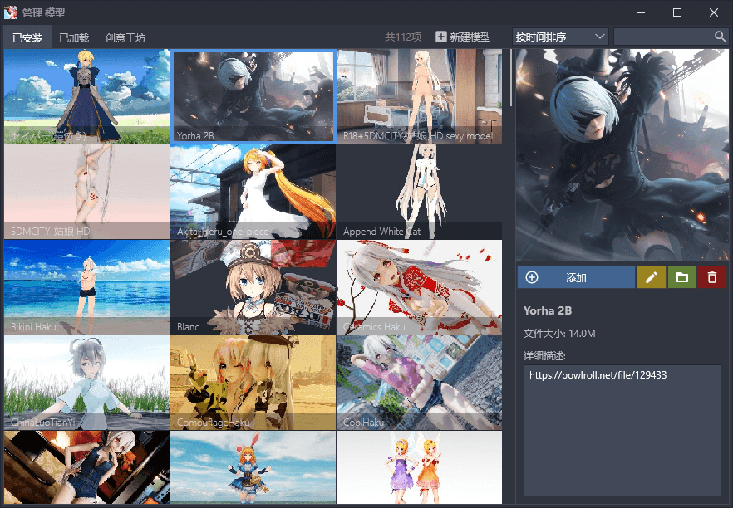The height and width of the screenshot is (508, 733).
Task: Open model folder with green folder icon
Action: tap(681, 277)
